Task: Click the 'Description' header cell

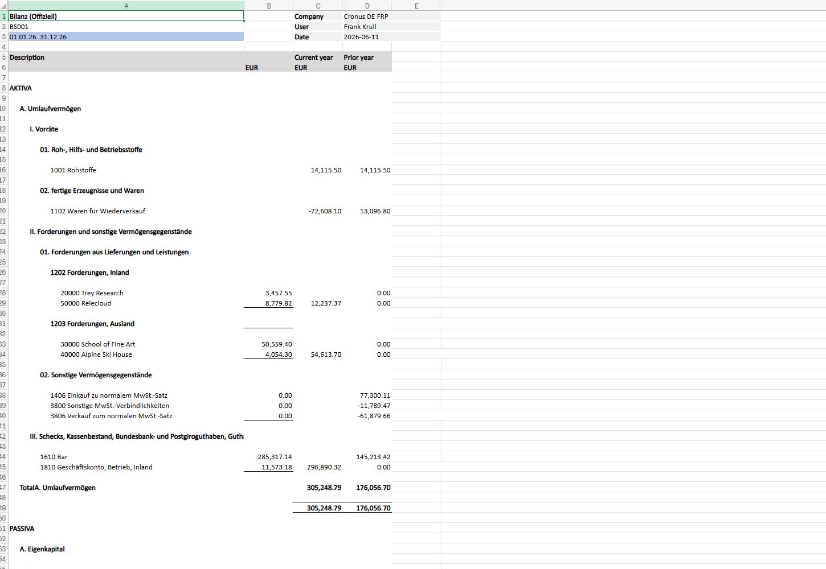Action: [x=126, y=57]
